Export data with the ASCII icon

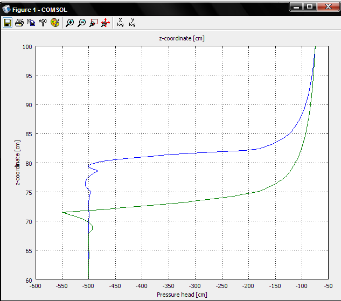point(43,23)
